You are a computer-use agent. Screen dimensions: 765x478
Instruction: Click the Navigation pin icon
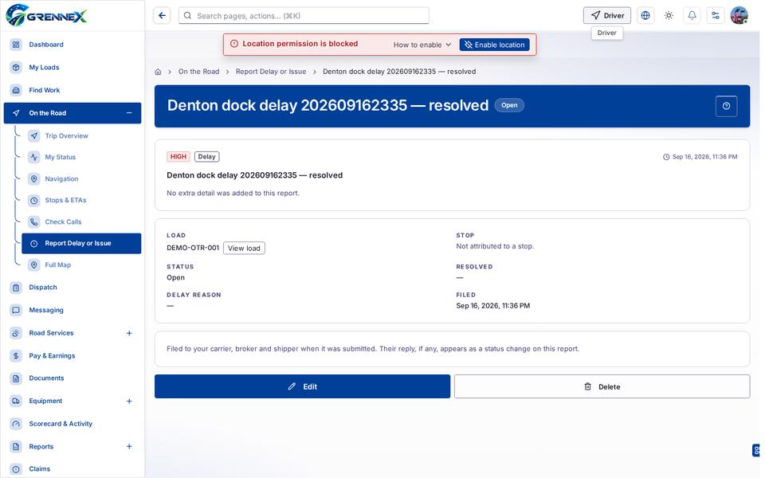coord(34,179)
